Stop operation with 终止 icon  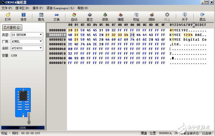[x=167, y=17]
